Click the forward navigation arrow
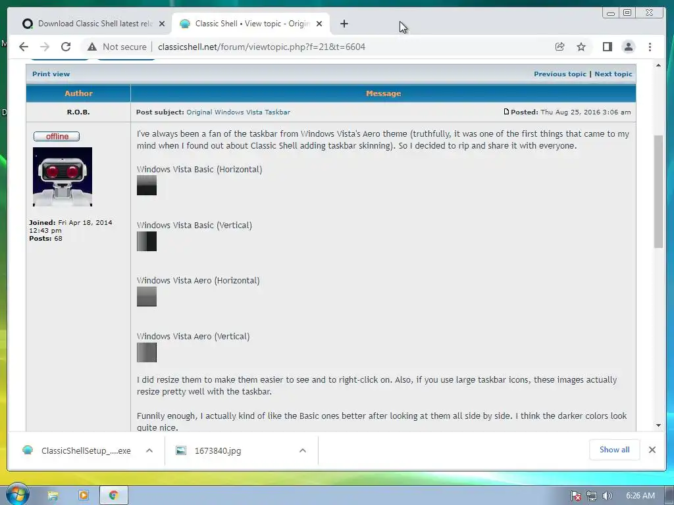The image size is (674, 505). click(44, 47)
